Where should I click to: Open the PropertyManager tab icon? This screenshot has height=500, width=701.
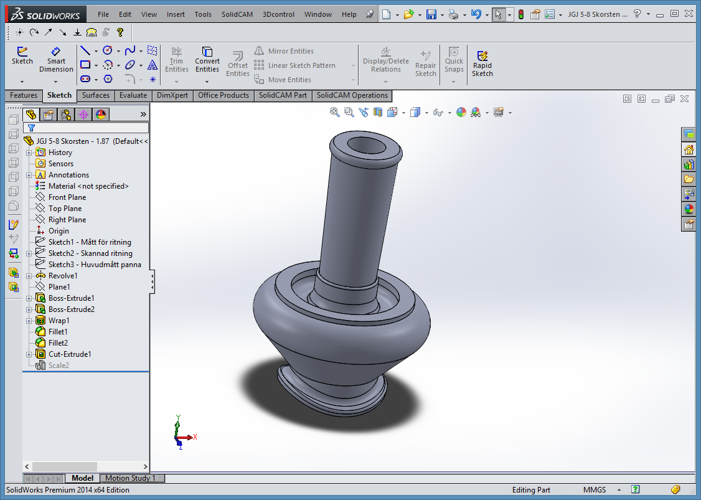tap(49, 115)
